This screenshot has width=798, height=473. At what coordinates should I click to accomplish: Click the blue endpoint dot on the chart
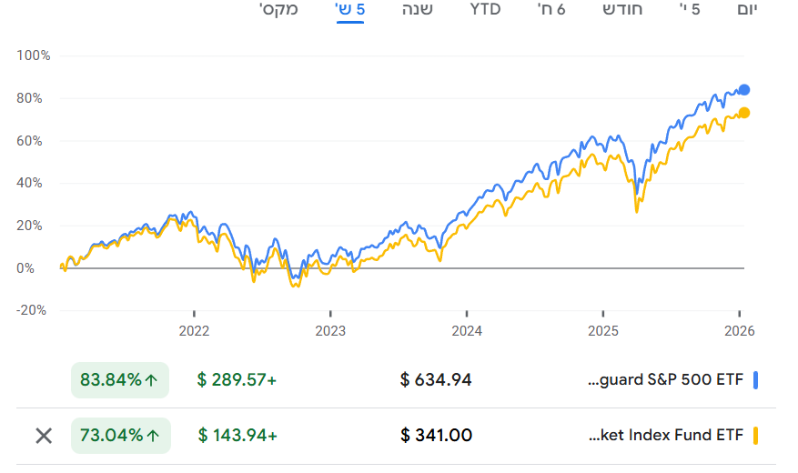point(744,90)
